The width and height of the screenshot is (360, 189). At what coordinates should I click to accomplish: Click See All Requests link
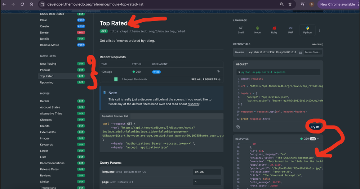(x=206, y=79)
